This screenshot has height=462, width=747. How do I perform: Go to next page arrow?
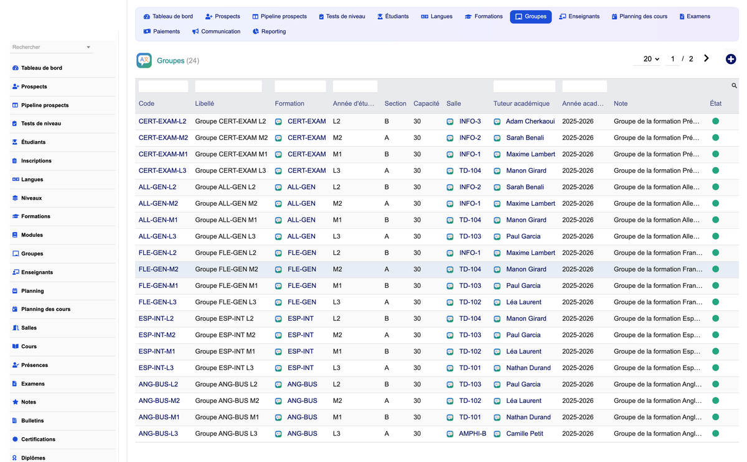pyautogui.click(x=706, y=58)
